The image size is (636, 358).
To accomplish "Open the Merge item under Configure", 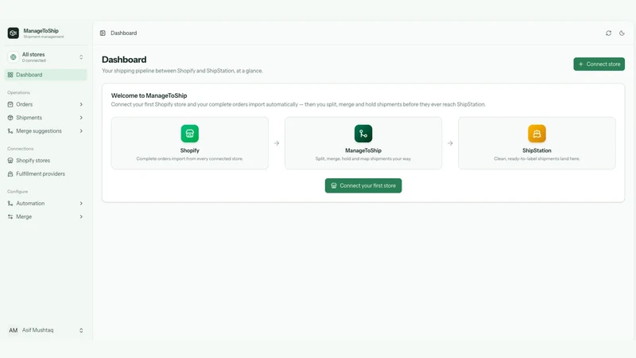I will pos(46,216).
